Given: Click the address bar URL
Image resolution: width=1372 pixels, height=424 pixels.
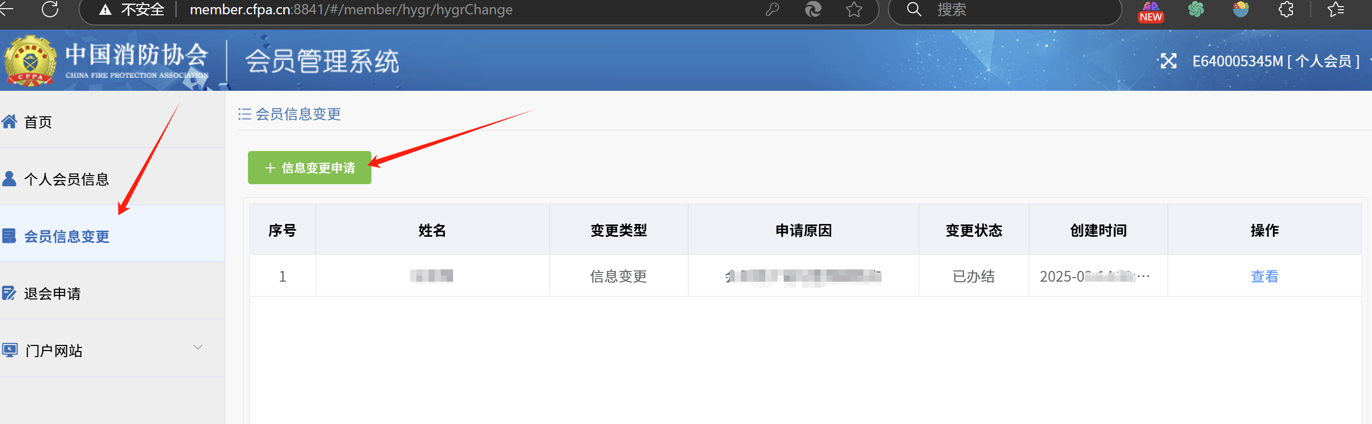Looking at the screenshot, I should 351,10.
